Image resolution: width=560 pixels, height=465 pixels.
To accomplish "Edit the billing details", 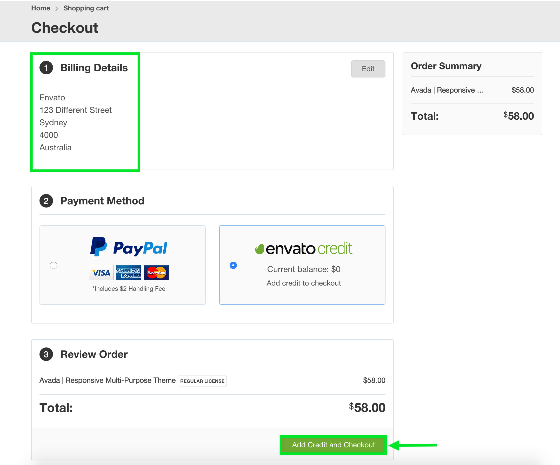I will click(368, 69).
